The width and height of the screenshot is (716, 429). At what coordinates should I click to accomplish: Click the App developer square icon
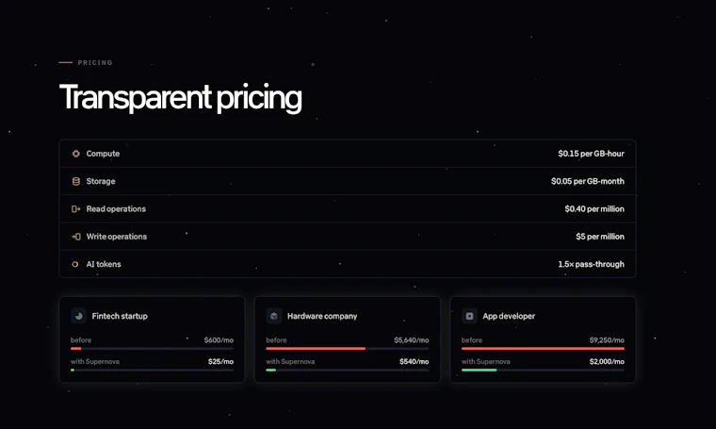(x=469, y=316)
